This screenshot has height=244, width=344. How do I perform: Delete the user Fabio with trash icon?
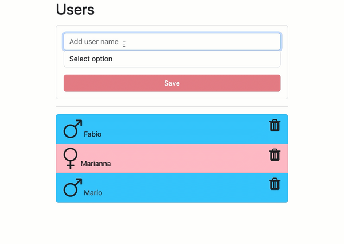point(275,125)
